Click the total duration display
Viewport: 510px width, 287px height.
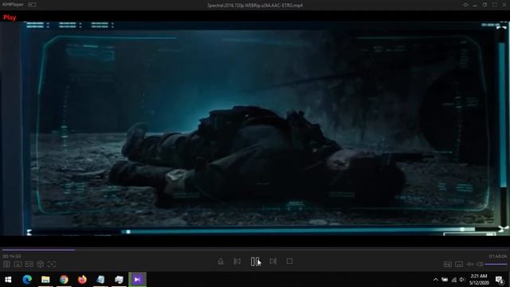click(497, 257)
